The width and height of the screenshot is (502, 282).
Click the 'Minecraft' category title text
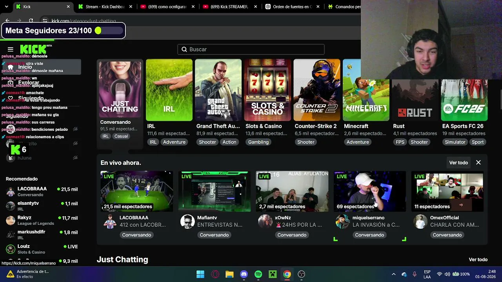coord(356,126)
